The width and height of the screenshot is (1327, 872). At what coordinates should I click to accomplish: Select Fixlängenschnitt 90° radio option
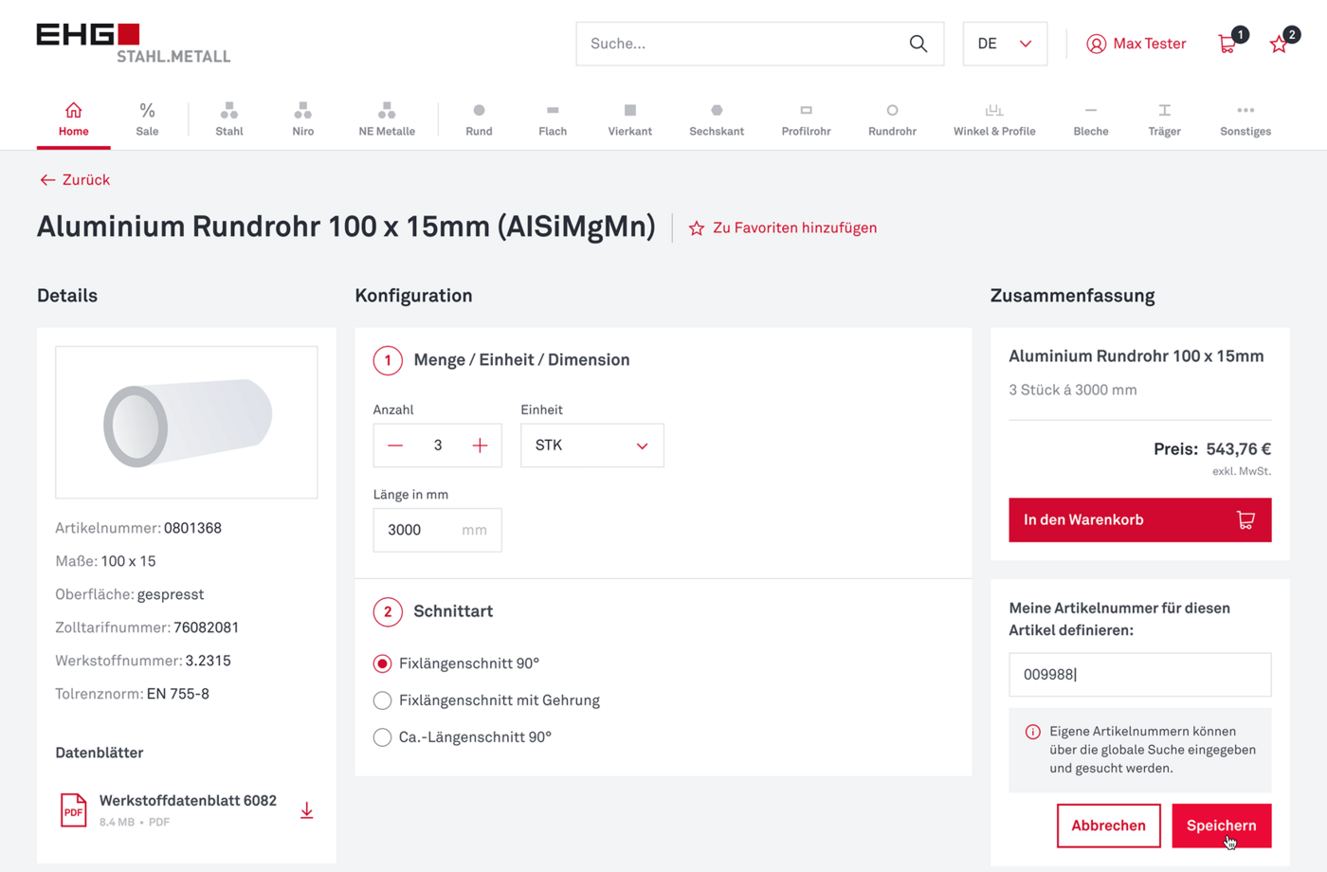coord(382,663)
